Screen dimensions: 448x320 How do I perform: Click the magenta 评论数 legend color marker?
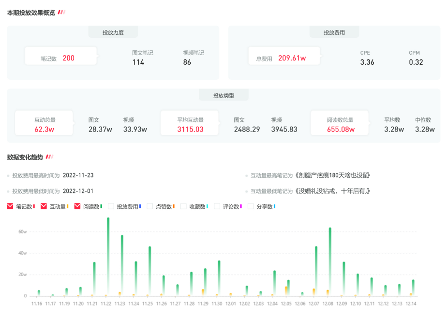240,206
